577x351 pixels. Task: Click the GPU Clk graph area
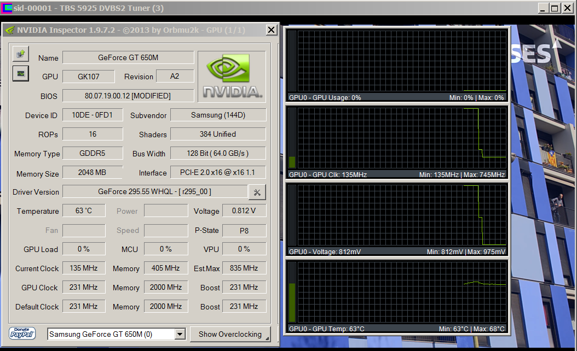[x=402, y=138]
